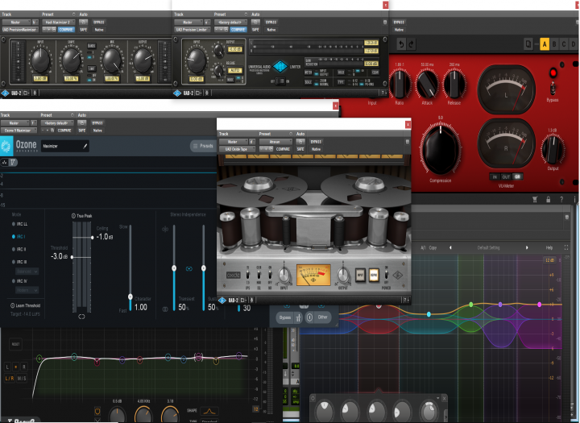Select IRC III mode in Ozone Maximizer
The width and height of the screenshot is (580, 423).
(x=19, y=262)
